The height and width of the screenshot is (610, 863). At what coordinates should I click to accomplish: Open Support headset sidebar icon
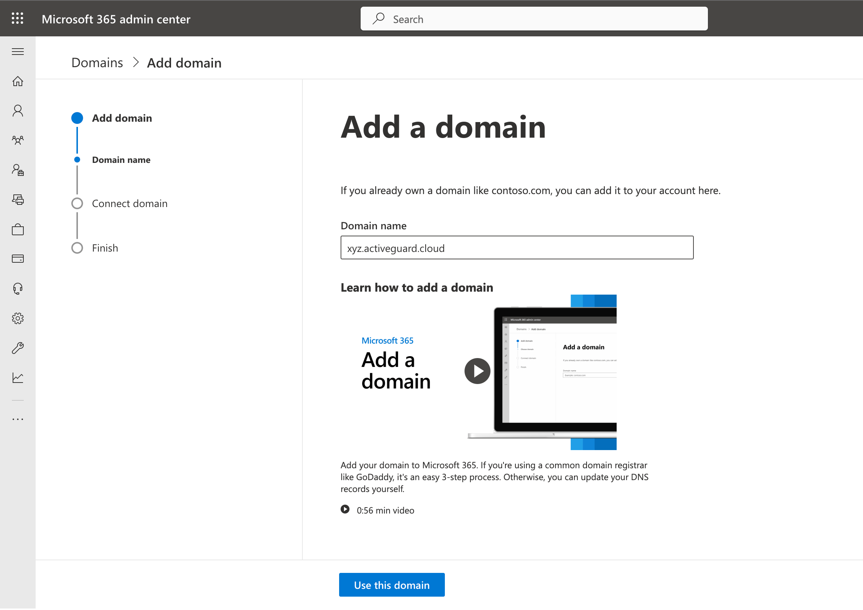pyautogui.click(x=18, y=289)
